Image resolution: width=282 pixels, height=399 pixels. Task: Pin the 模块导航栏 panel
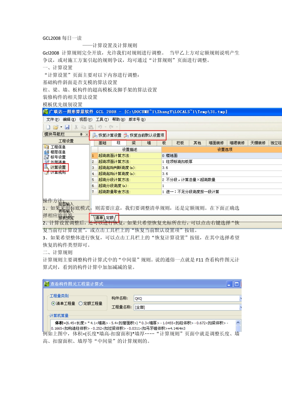(81, 134)
